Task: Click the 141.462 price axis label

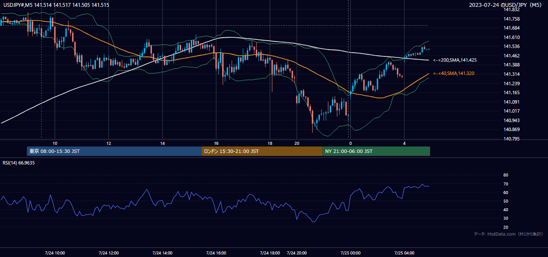Action: [512, 56]
